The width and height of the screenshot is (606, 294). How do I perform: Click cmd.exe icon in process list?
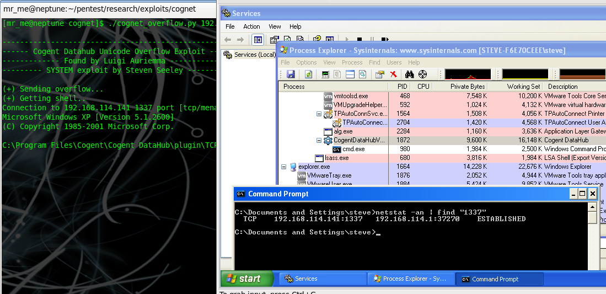click(x=336, y=149)
